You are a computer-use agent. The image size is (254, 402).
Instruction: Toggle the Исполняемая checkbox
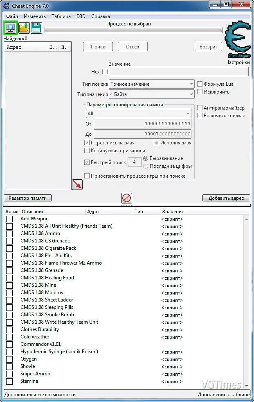tap(156, 143)
